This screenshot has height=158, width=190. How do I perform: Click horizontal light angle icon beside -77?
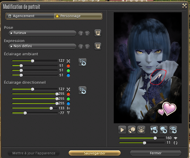pos(68,113)
